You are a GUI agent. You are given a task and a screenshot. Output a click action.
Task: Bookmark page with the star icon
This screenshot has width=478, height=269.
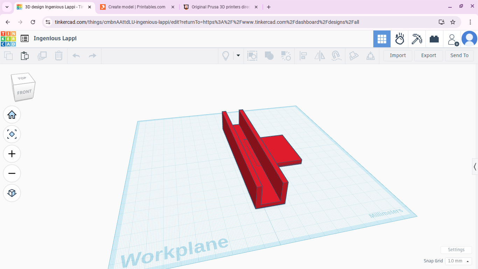tap(453, 22)
